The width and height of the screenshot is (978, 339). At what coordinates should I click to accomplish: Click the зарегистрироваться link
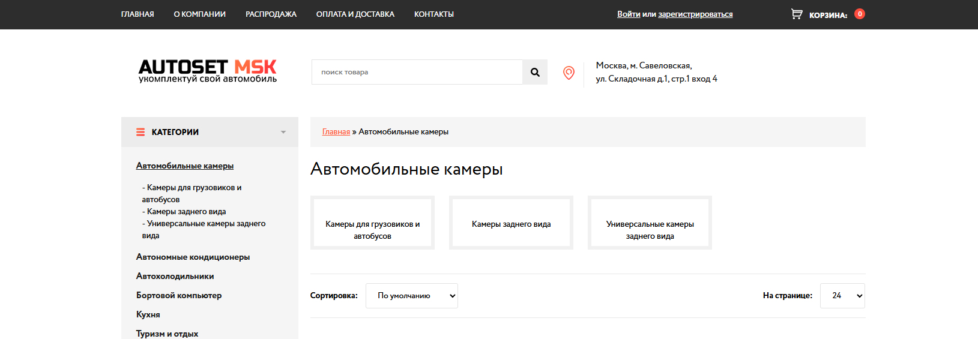click(x=695, y=14)
